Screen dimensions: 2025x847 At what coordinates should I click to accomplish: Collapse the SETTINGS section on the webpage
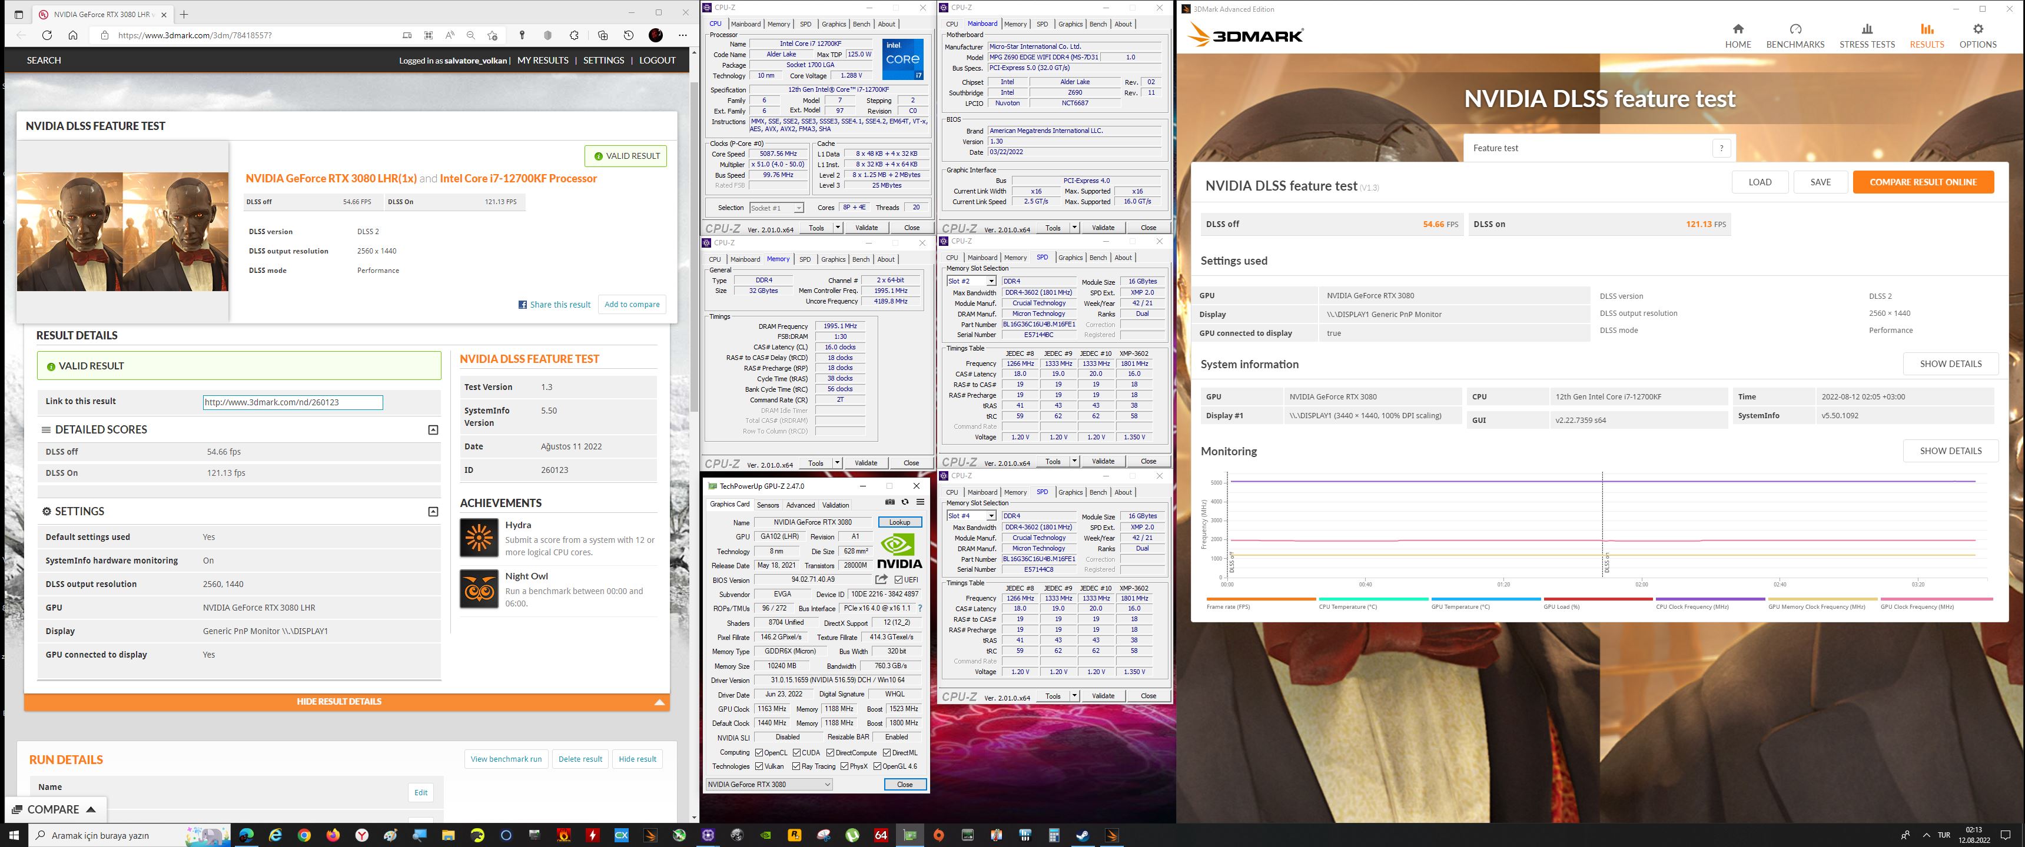[432, 512]
